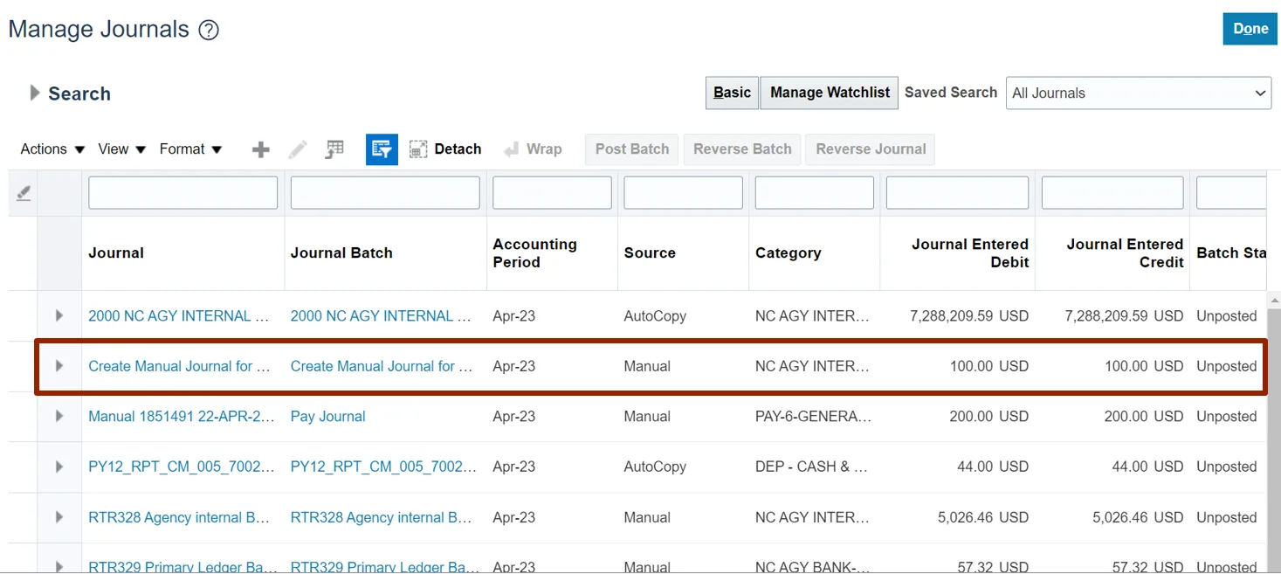Toggle the Query By Example filter icon
The height and width of the screenshot is (574, 1281).
tap(382, 149)
